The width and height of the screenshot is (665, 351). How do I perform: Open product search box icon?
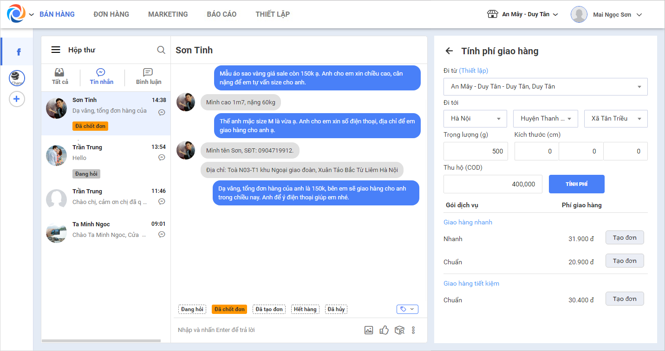coord(399,330)
